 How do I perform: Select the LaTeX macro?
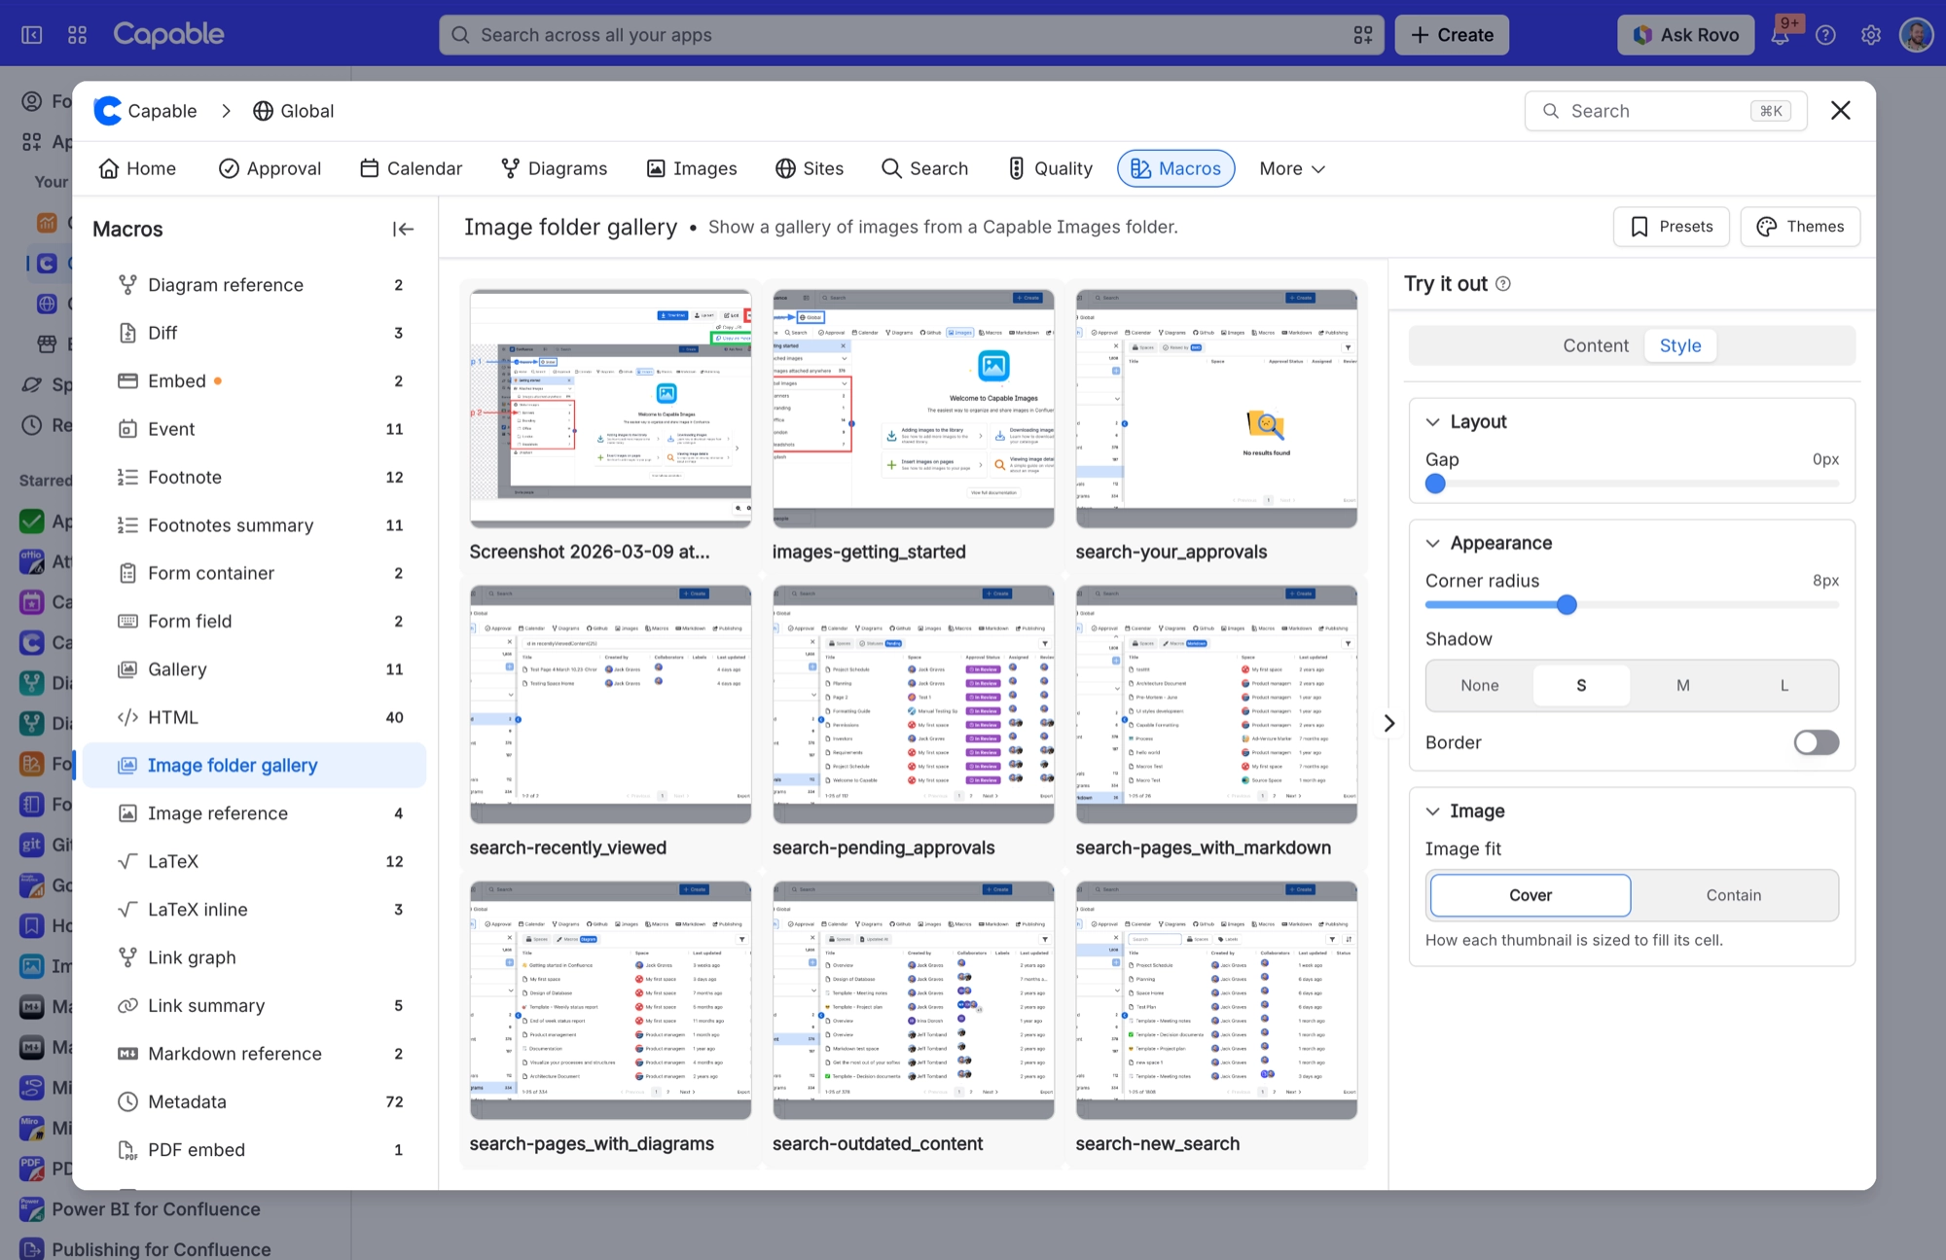[255, 861]
